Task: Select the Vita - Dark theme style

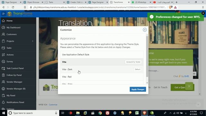Action: 102,69
